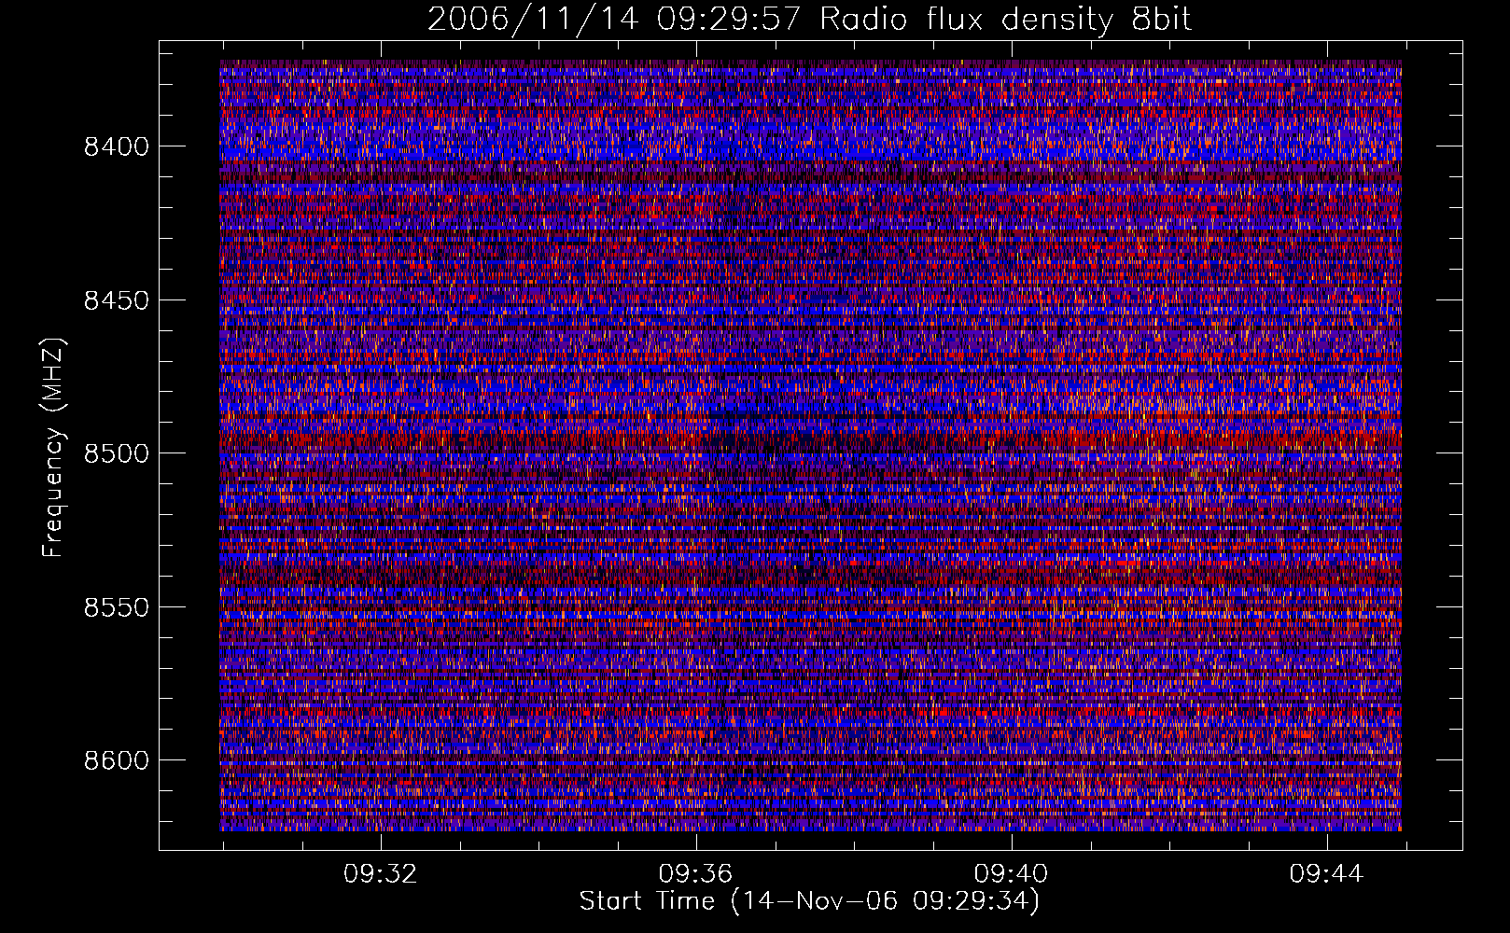The width and height of the screenshot is (1510, 933).
Task: Click the 09:44 time tick label
Action: [x=1327, y=874]
